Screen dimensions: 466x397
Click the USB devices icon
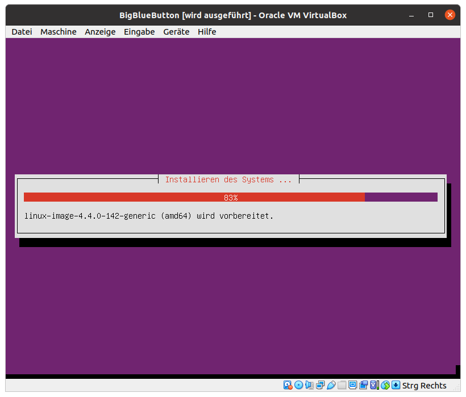(331, 385)
